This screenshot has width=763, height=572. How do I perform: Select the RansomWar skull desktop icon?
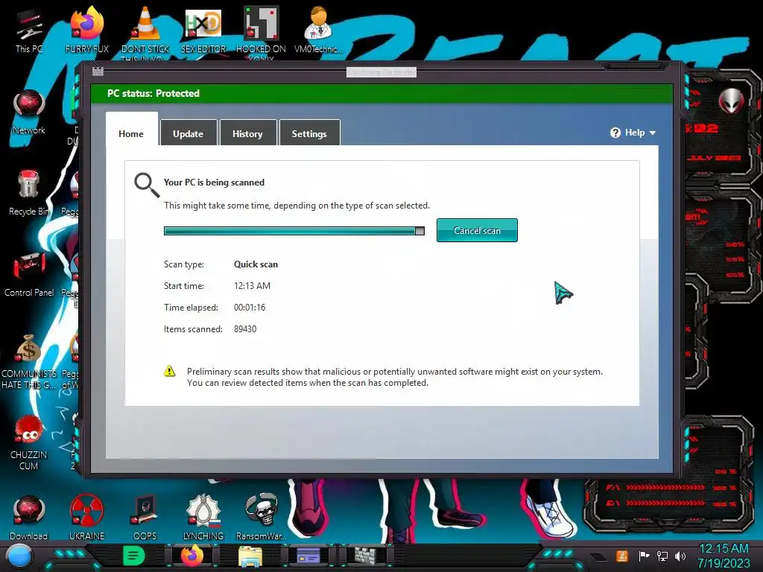262,517
